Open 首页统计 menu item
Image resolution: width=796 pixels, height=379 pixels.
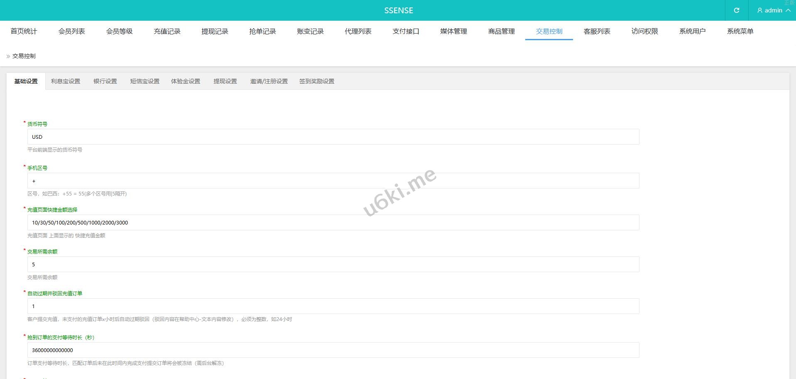click(24, 31)
